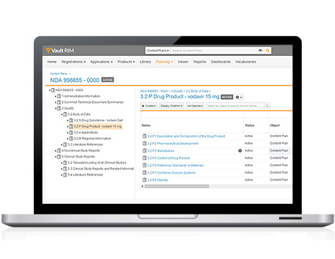Image resolution: width=335 pixels, height=259 pixels.
Task: Open the Planning menu tab
Action: point(164,62)
